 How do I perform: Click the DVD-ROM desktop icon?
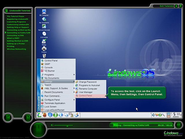click(44, 34)
